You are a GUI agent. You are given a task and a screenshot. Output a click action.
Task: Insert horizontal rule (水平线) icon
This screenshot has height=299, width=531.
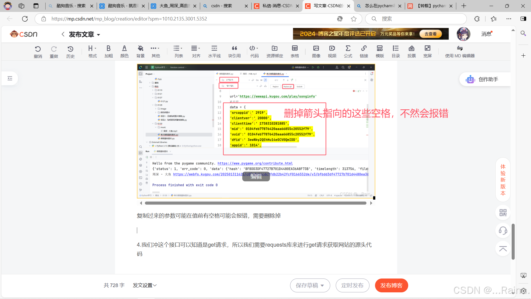tap(214, 51)
